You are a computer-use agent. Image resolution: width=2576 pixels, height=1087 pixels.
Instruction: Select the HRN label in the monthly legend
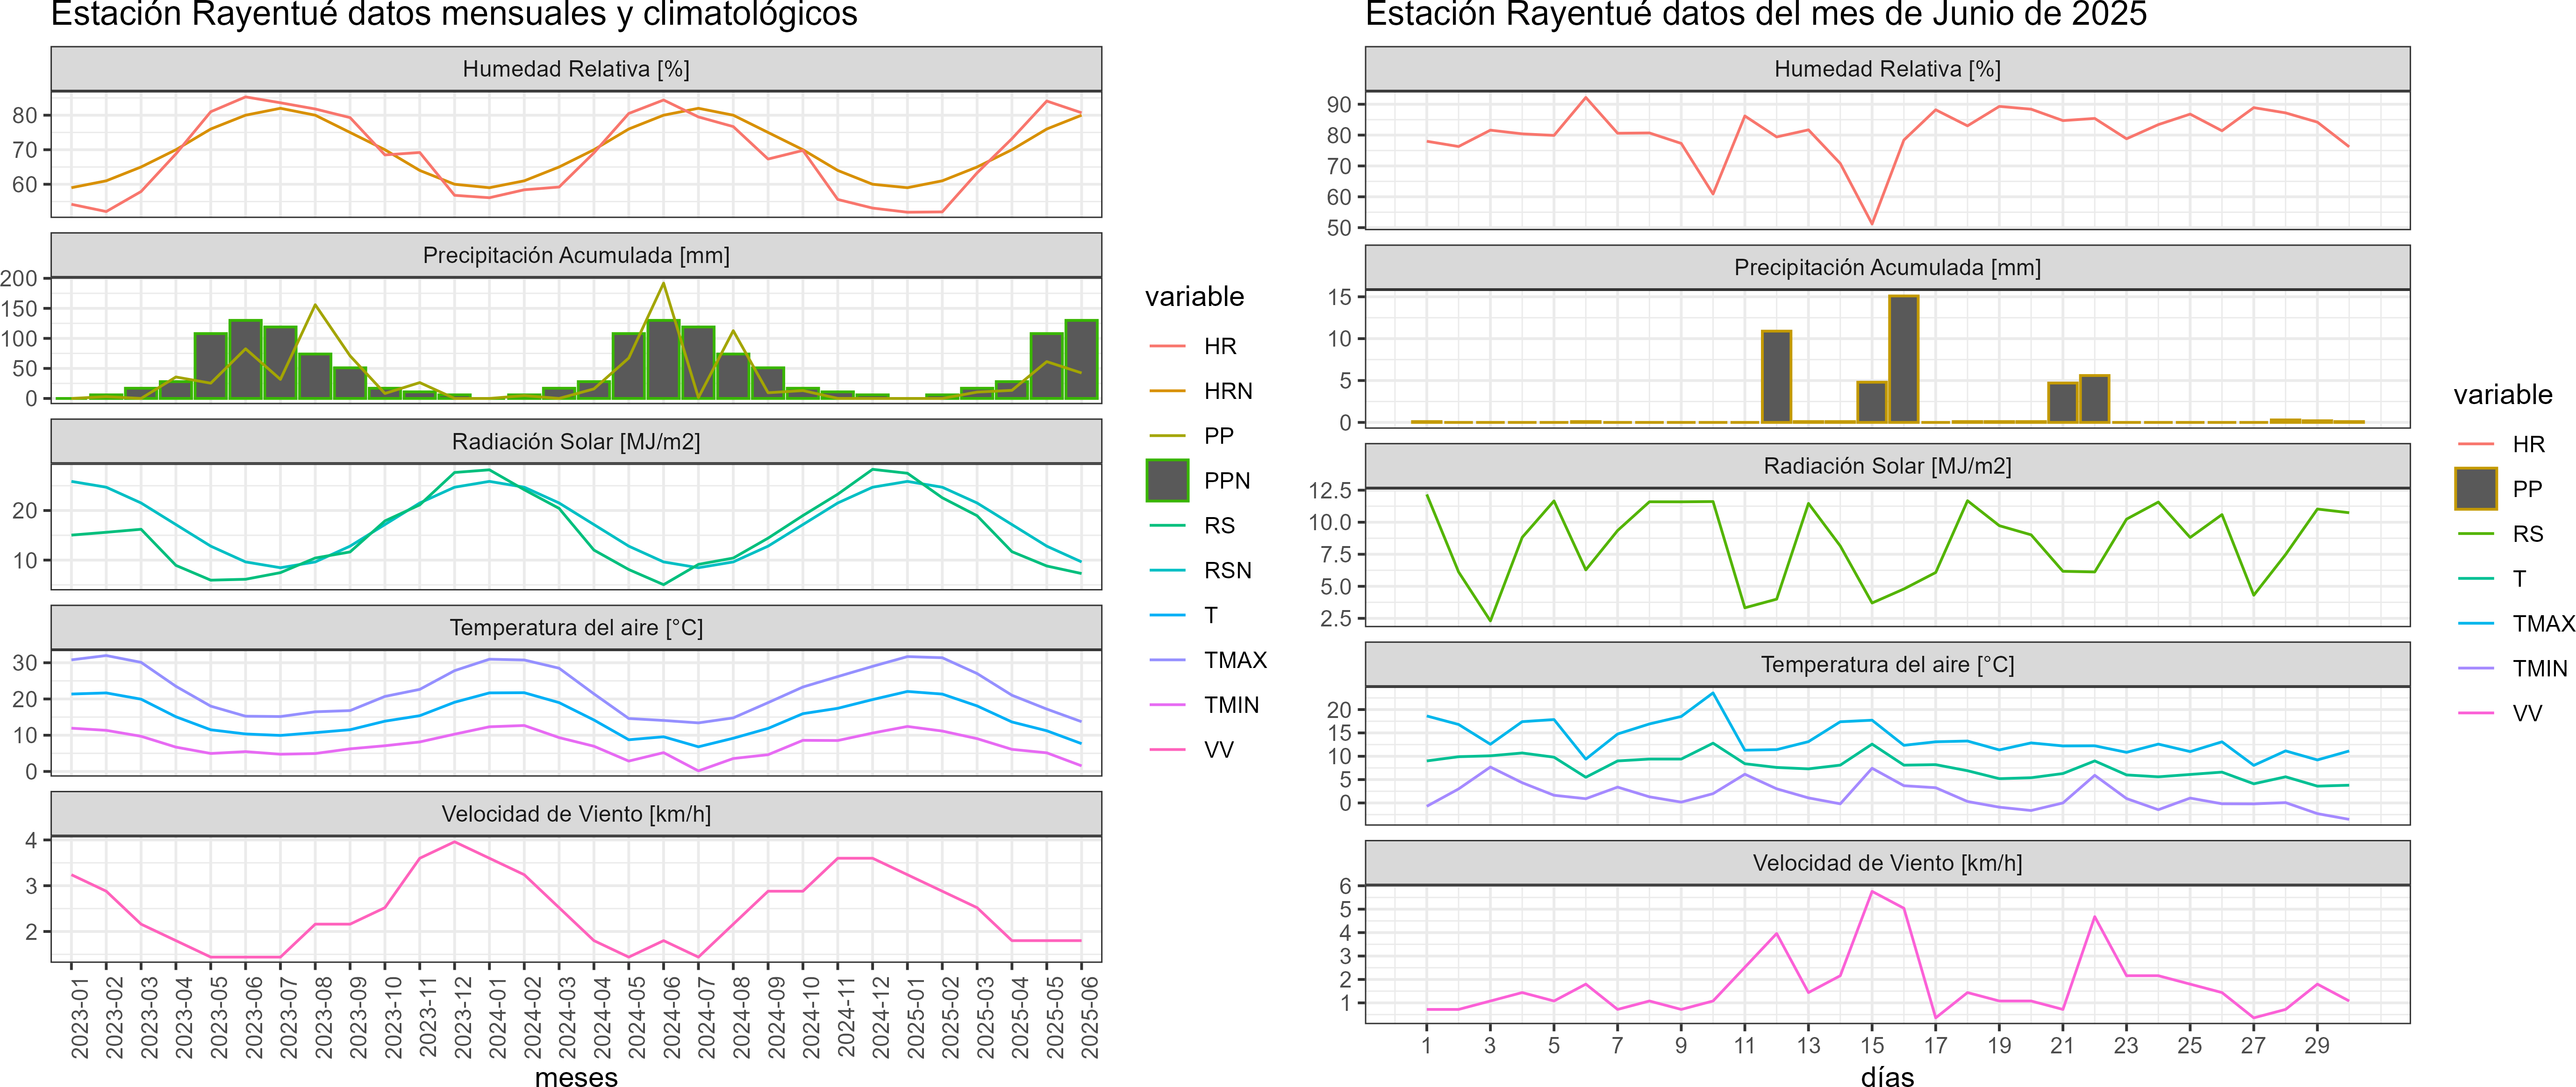click(x=1228, y=391)
